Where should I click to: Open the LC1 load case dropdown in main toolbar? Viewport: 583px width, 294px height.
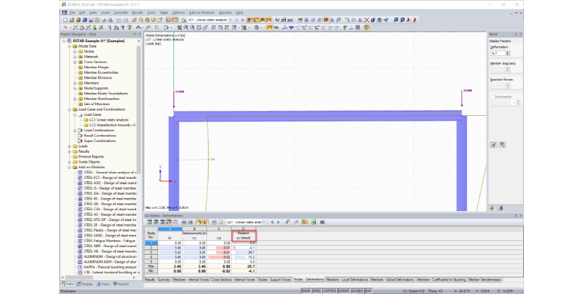[231, 20]
